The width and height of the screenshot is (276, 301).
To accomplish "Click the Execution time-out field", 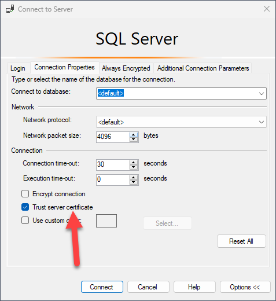I will [x=113, y=180].
